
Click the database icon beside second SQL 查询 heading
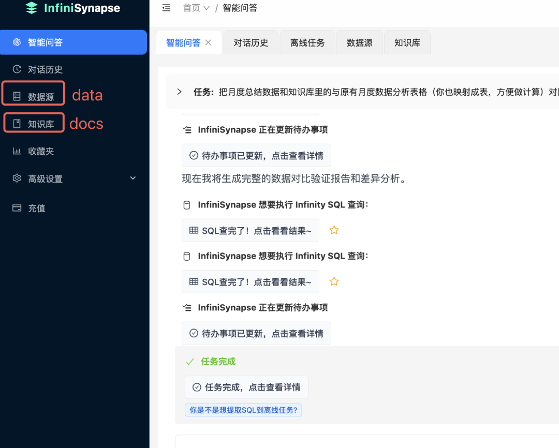(x=187, y=256)
